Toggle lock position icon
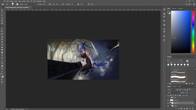196x110 pixels. [x=175, y=96]
